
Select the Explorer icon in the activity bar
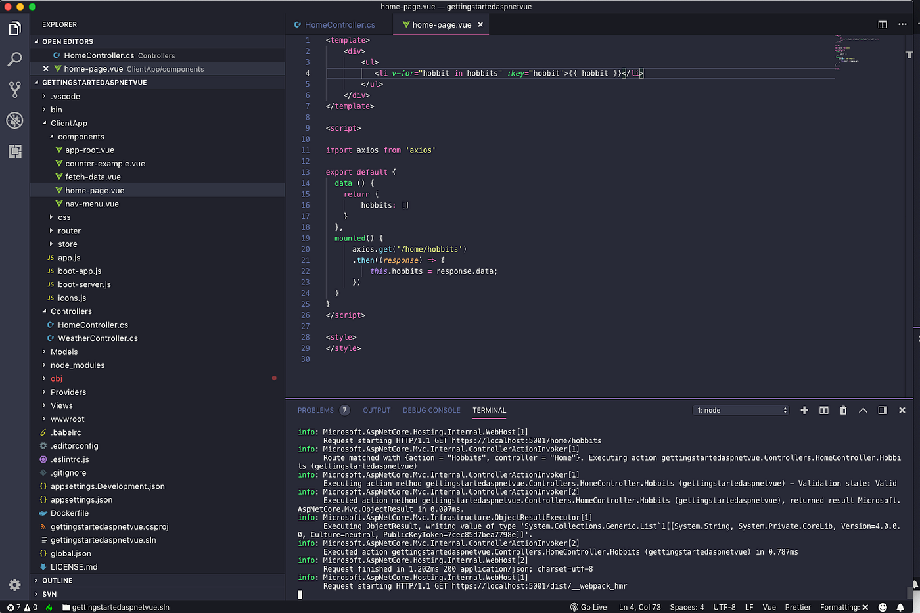(x=14, y=28)
